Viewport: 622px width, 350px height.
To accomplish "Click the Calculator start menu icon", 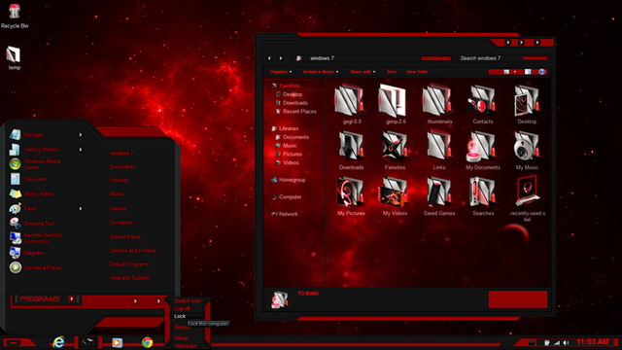I will (16, 179).
